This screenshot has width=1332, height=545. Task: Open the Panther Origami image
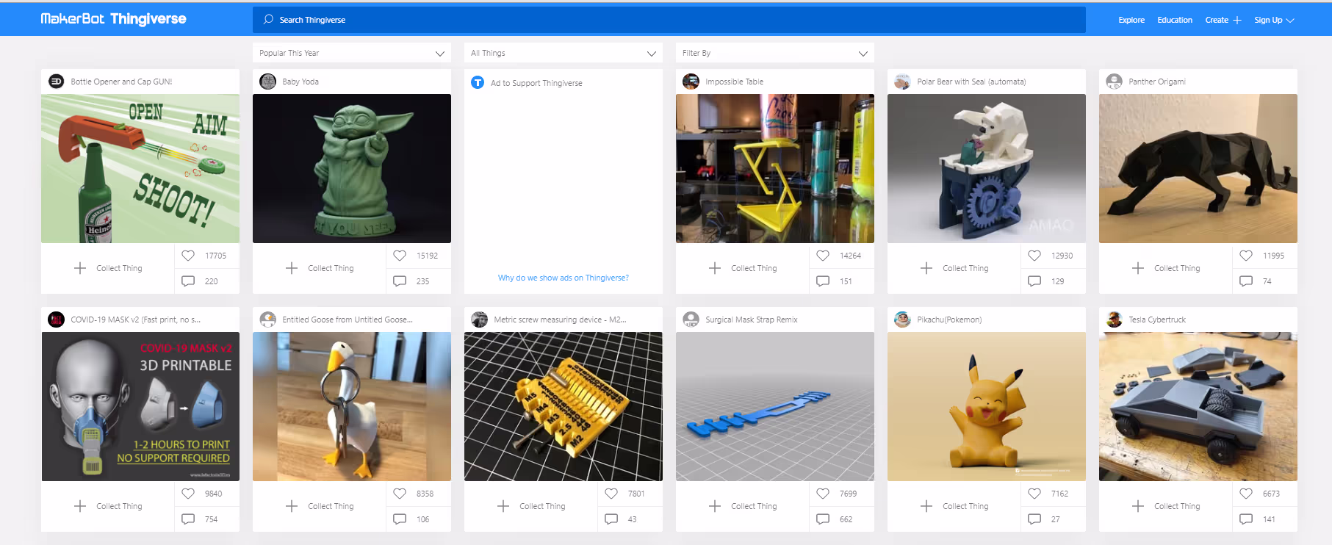pos(1198,168)
